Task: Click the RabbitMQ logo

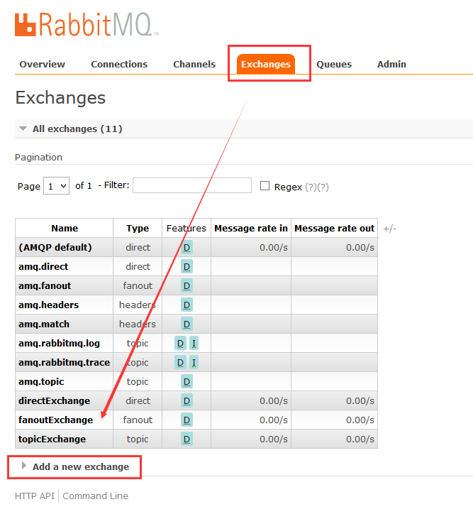Action: click(87, 24)
